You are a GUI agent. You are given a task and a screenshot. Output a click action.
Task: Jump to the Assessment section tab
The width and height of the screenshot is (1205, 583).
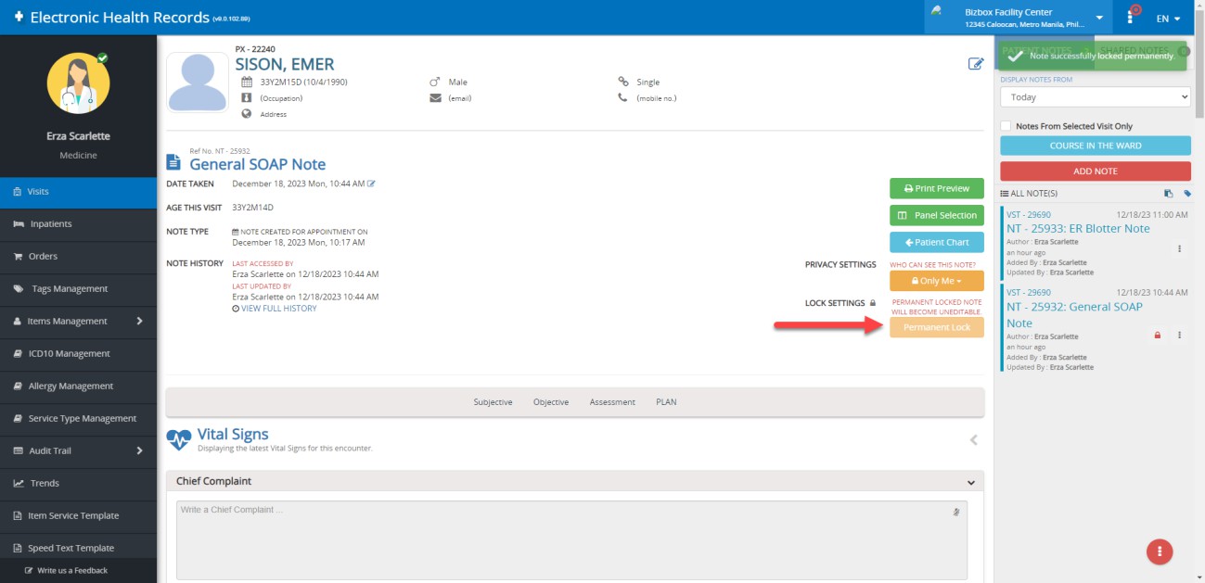[x=612, y=402]
